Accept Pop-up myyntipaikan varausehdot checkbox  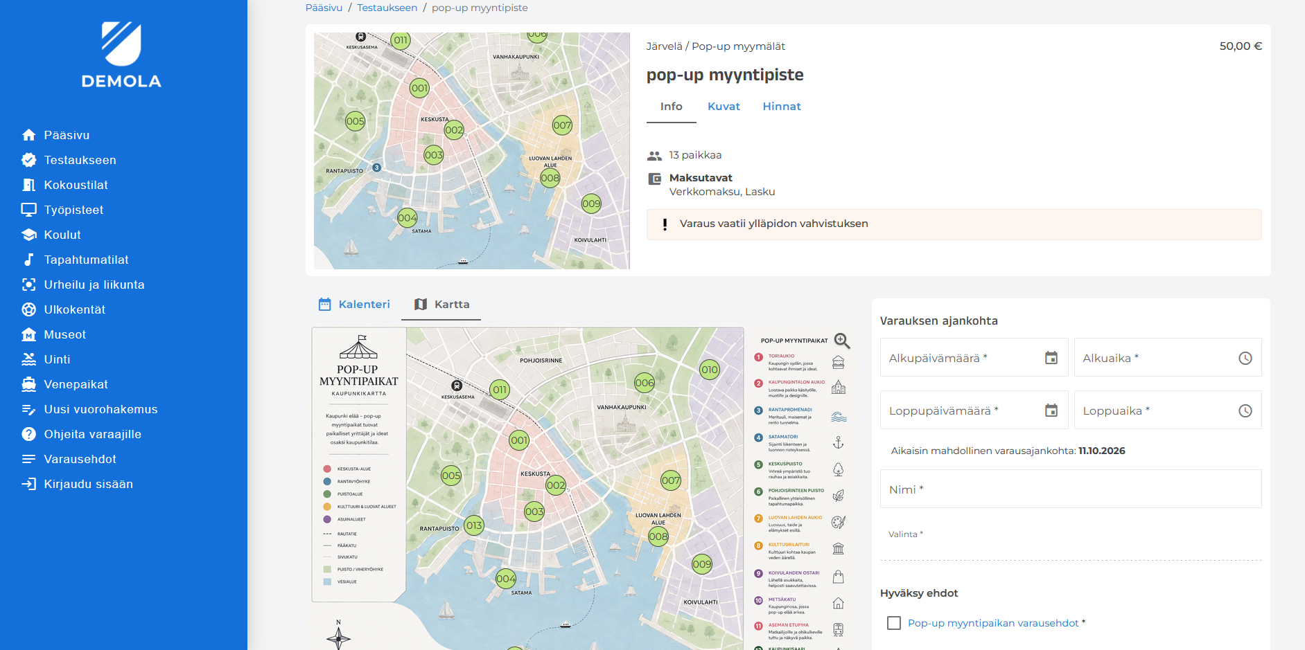894,623
